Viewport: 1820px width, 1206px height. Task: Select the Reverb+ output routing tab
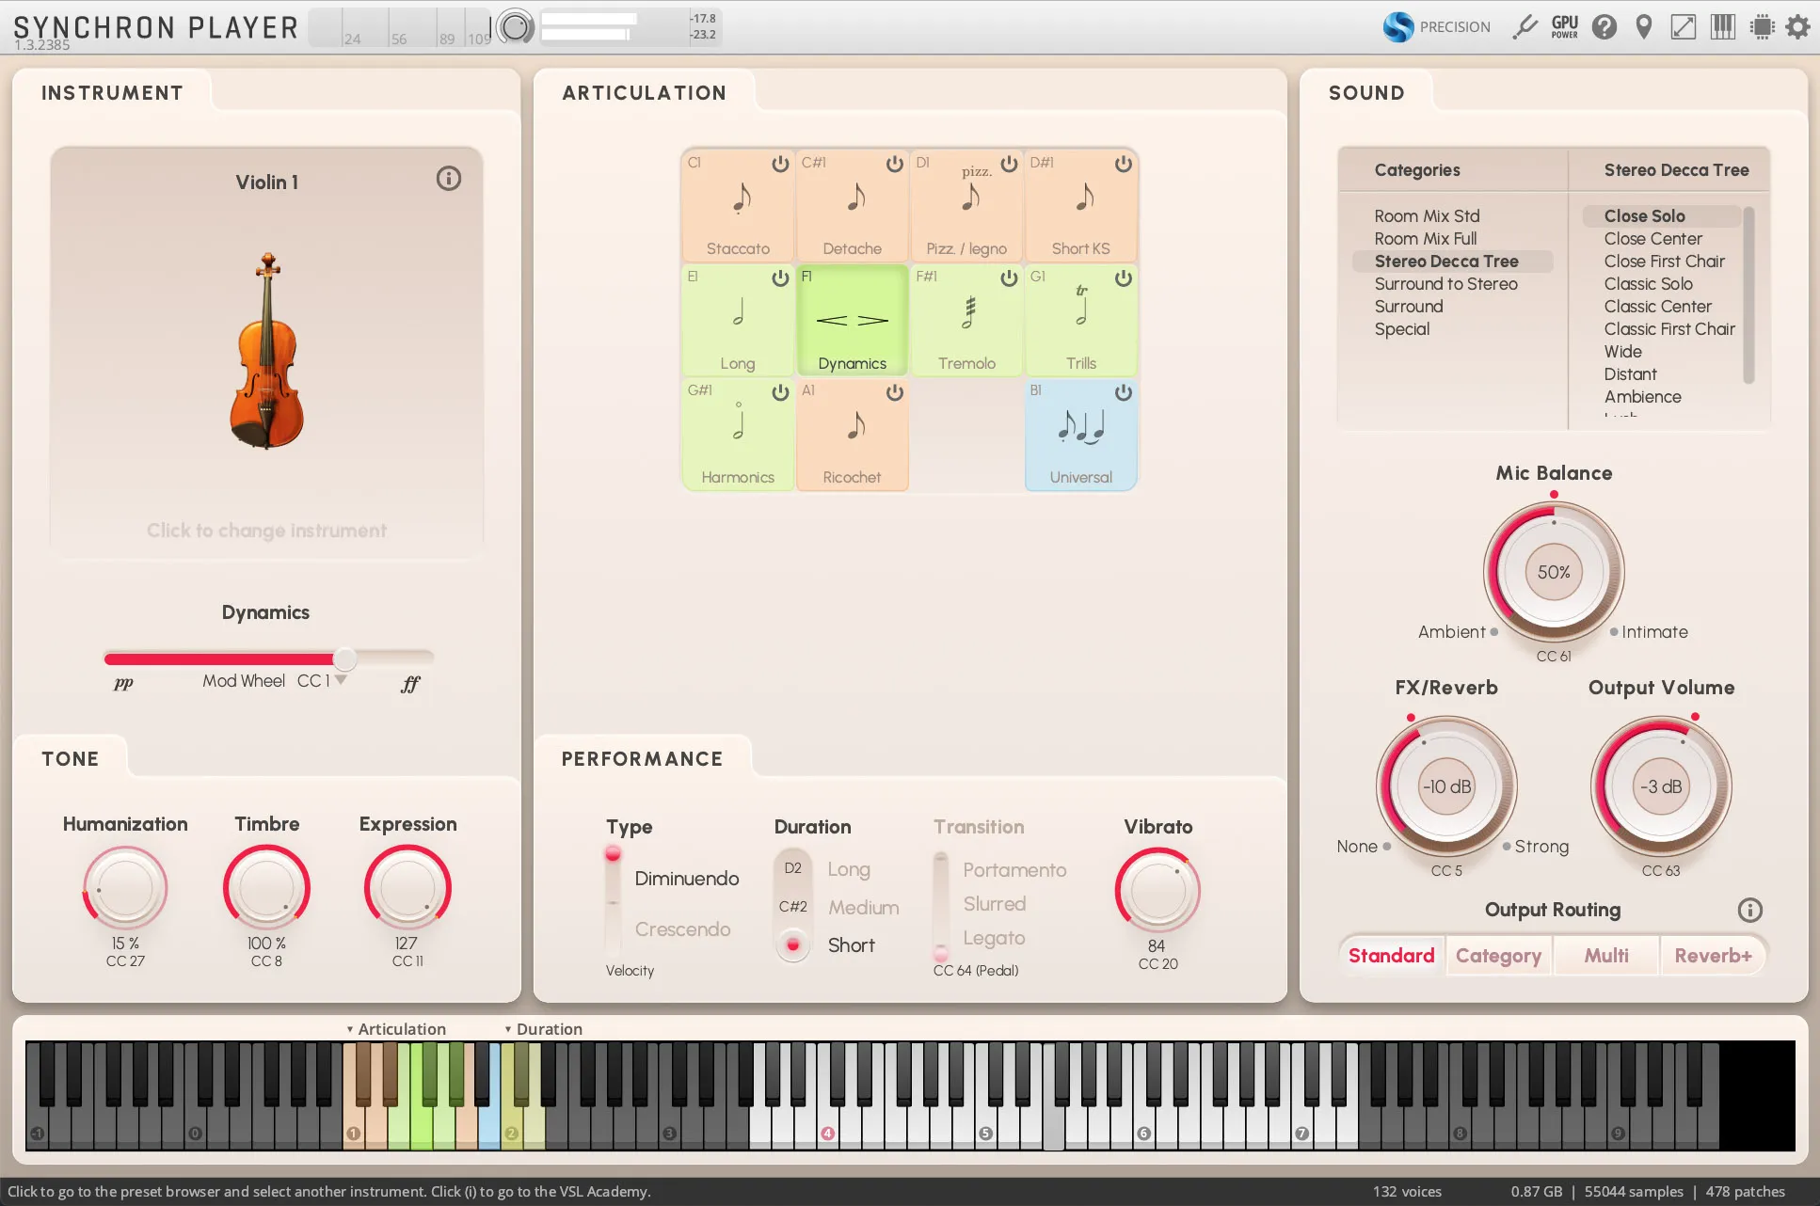1713,956
